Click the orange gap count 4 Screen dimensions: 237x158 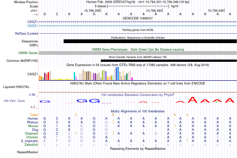point(187,115)
